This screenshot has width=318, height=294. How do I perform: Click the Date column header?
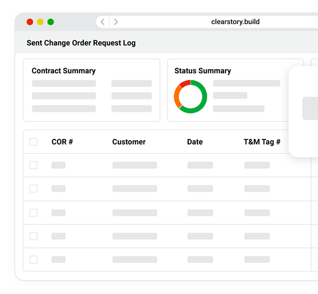tap(195, 142)
